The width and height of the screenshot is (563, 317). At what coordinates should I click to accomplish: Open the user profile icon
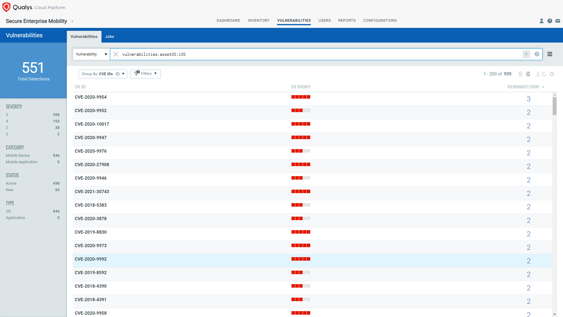[542, 21]
